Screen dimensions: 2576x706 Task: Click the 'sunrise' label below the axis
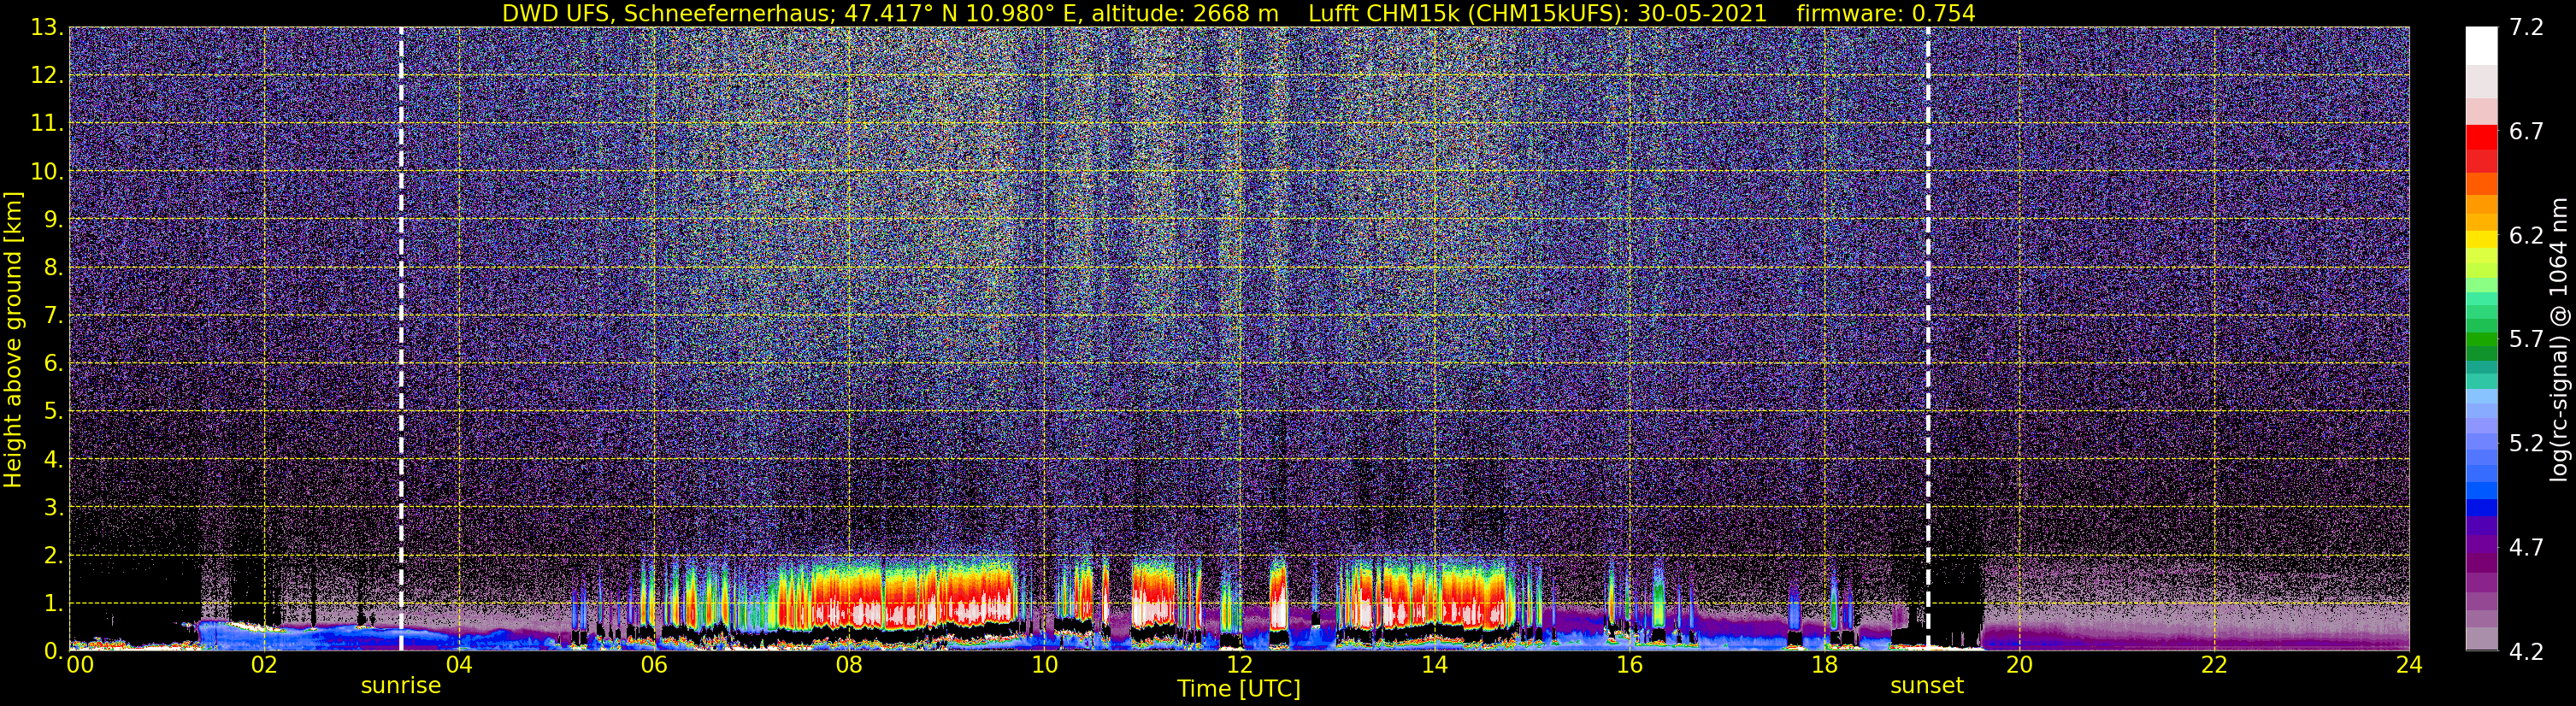pos(401,686)
